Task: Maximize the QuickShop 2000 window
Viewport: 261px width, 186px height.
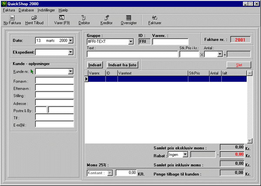Action: coord(251,3)
